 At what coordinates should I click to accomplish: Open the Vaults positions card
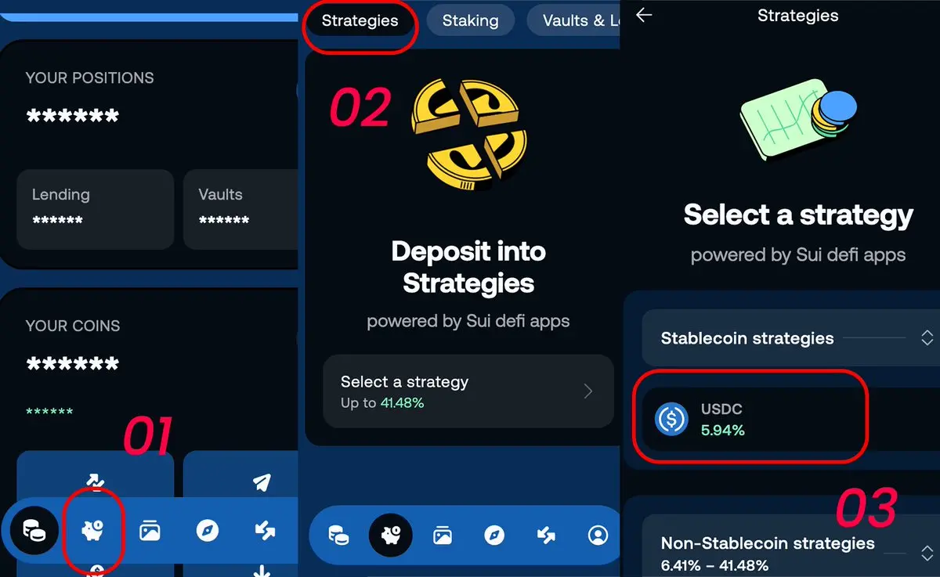[240, 210]
